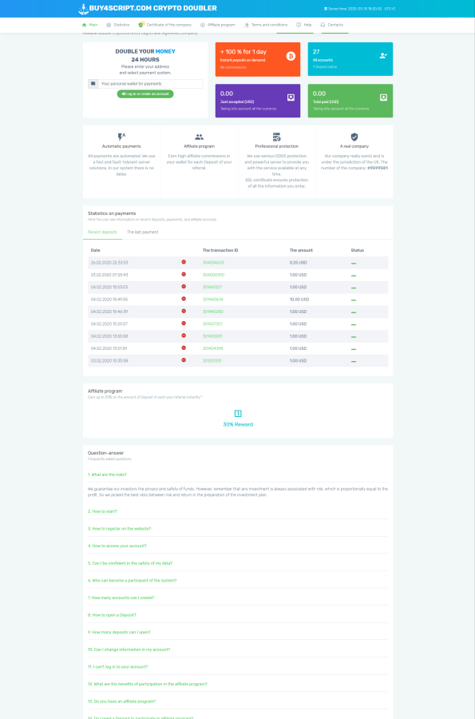Expand 'Do you have an affiliate program?'
Viewport: 475px width, 719px height.
tap(122, 701)
